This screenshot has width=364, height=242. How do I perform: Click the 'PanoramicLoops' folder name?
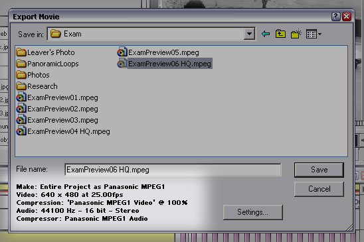[53, 64]
